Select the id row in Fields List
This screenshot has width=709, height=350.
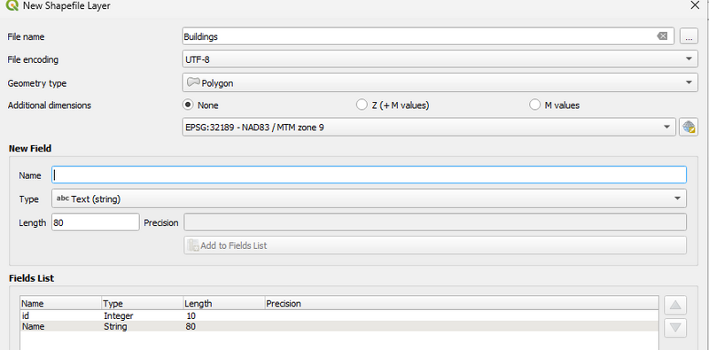coord(339,315)
